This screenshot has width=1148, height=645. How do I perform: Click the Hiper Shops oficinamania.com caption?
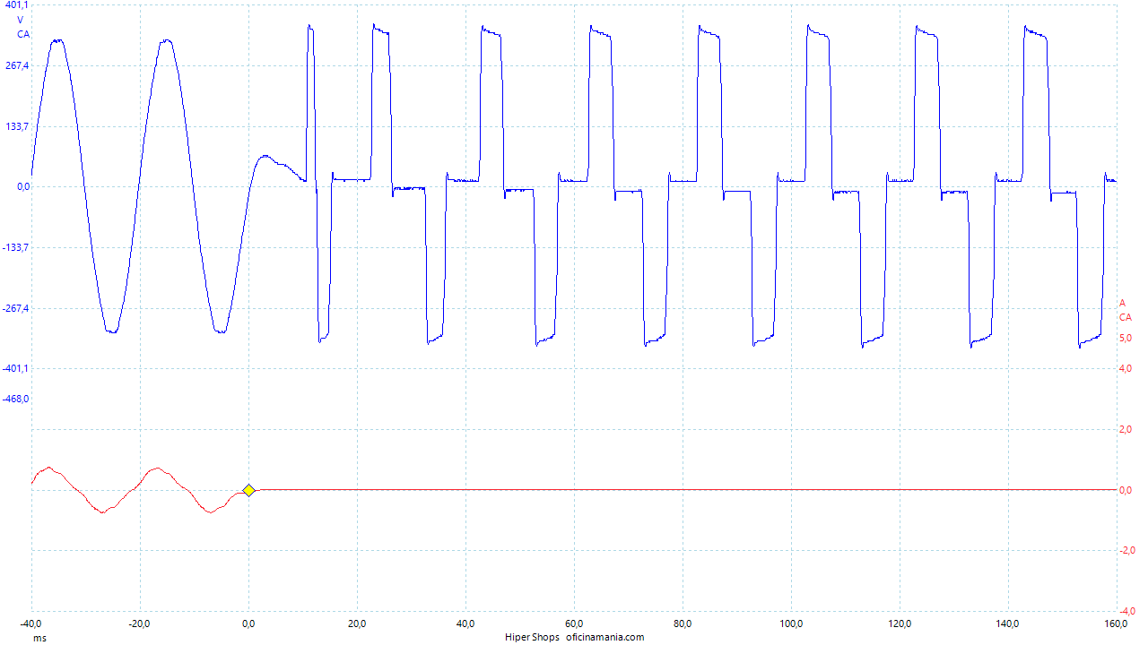(x=574, y=637)
